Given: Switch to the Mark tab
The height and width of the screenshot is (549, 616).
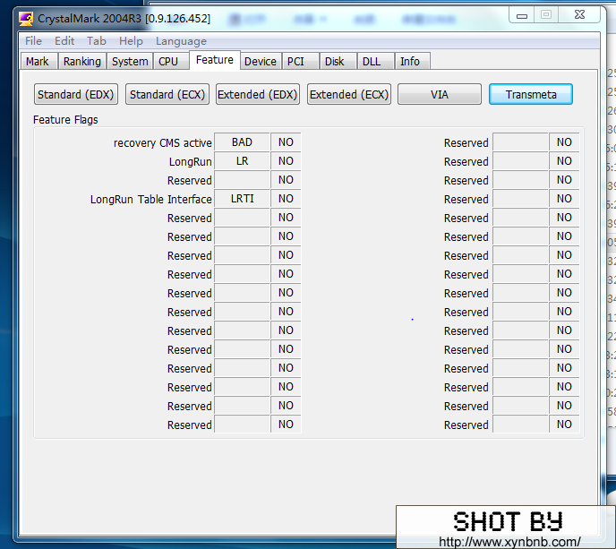Looking at the screenshot, I should tap(38, 61).
